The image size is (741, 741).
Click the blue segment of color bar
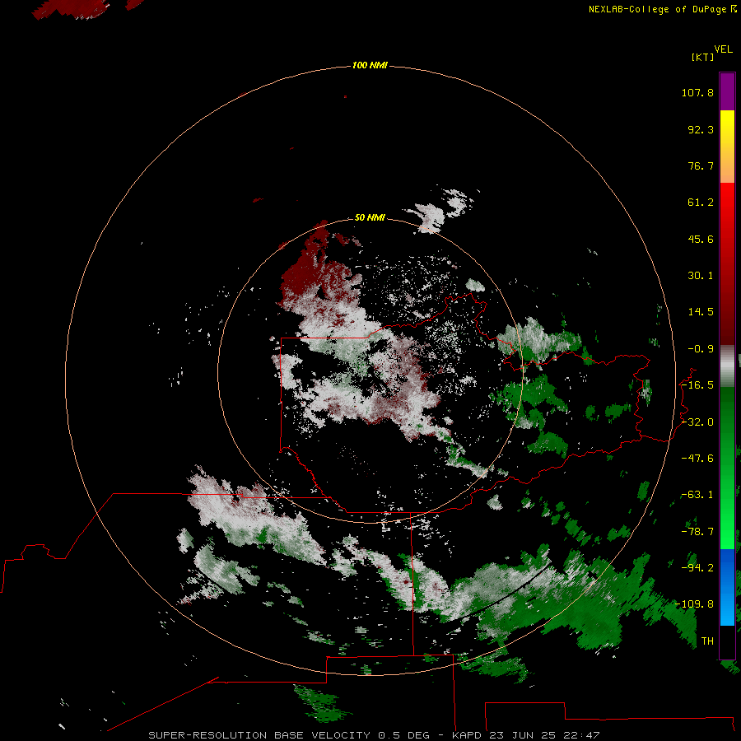click(727, 587)
